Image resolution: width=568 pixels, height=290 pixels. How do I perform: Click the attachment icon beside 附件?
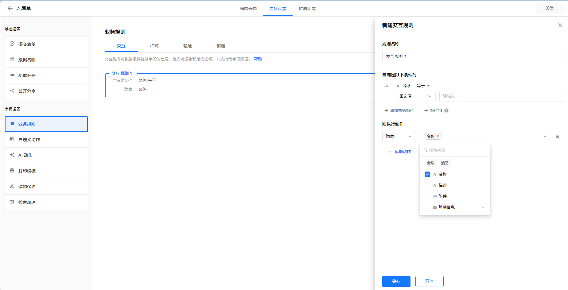coord(435,196)
